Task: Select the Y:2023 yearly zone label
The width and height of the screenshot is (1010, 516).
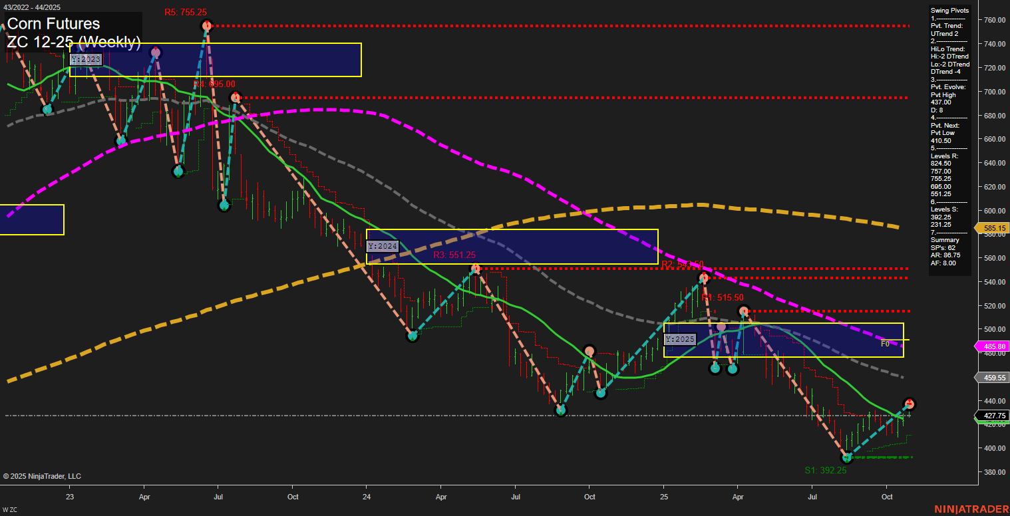Action: 86,59
